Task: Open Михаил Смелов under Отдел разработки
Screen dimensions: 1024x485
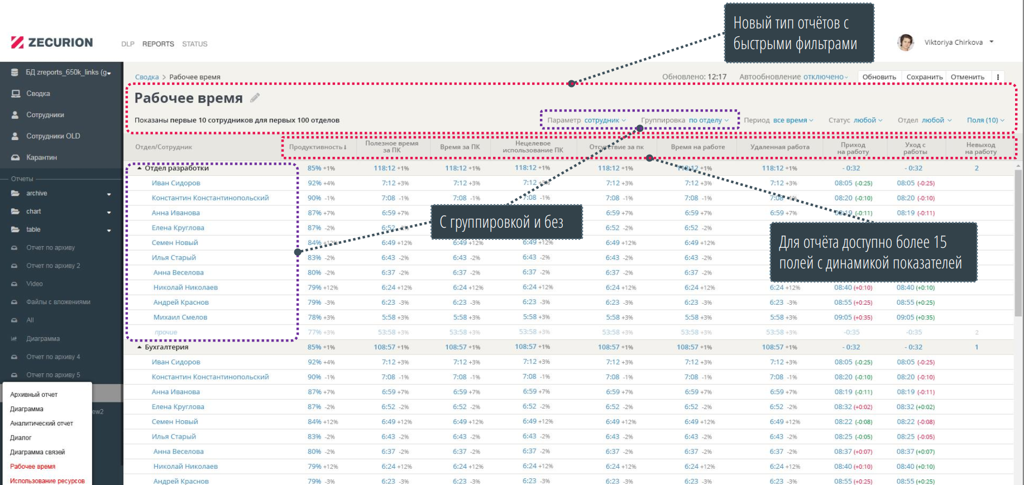Action: click(180, 318)
